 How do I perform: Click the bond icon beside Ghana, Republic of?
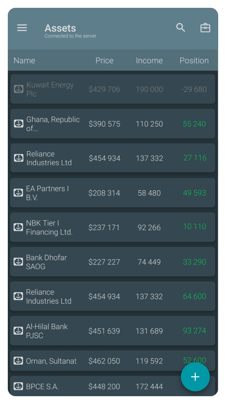[x=19, y=123]
